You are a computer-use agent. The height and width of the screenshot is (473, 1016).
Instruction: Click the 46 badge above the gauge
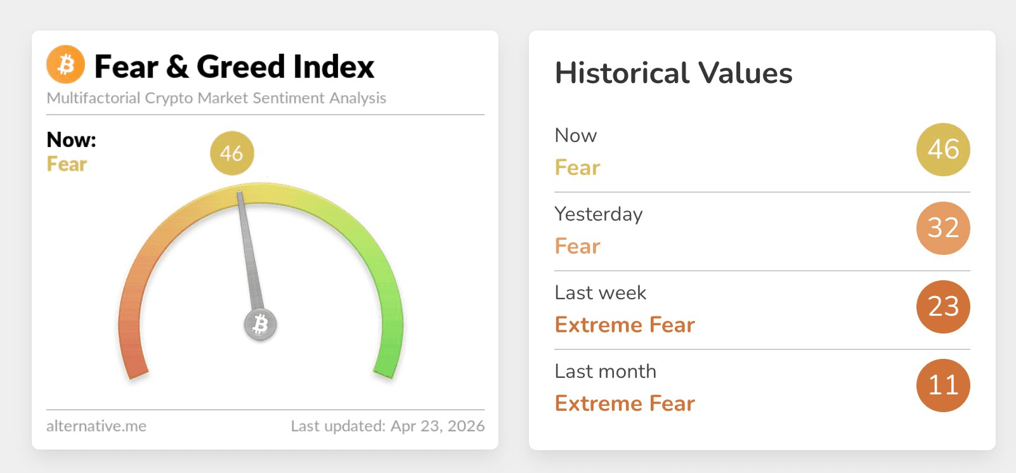[231, 153]
